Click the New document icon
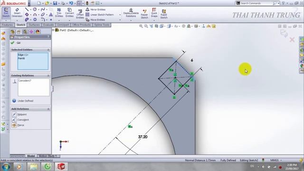 [x=39, y=3]
